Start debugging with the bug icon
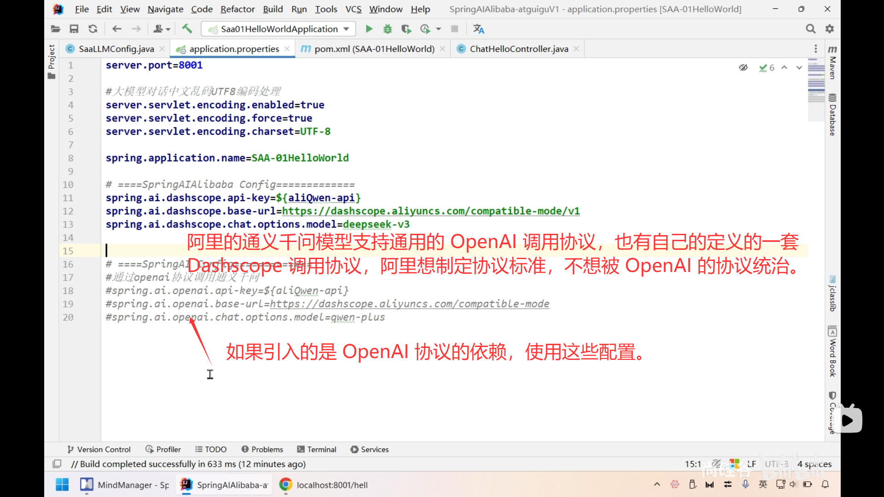Screen dimensions: 884x497 pyautogui.click(x=388, y=29)
